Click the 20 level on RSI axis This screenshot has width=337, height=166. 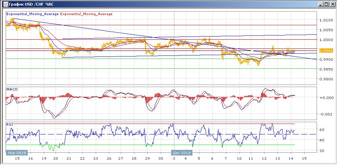pyautogui.click(x=322, y=151)
